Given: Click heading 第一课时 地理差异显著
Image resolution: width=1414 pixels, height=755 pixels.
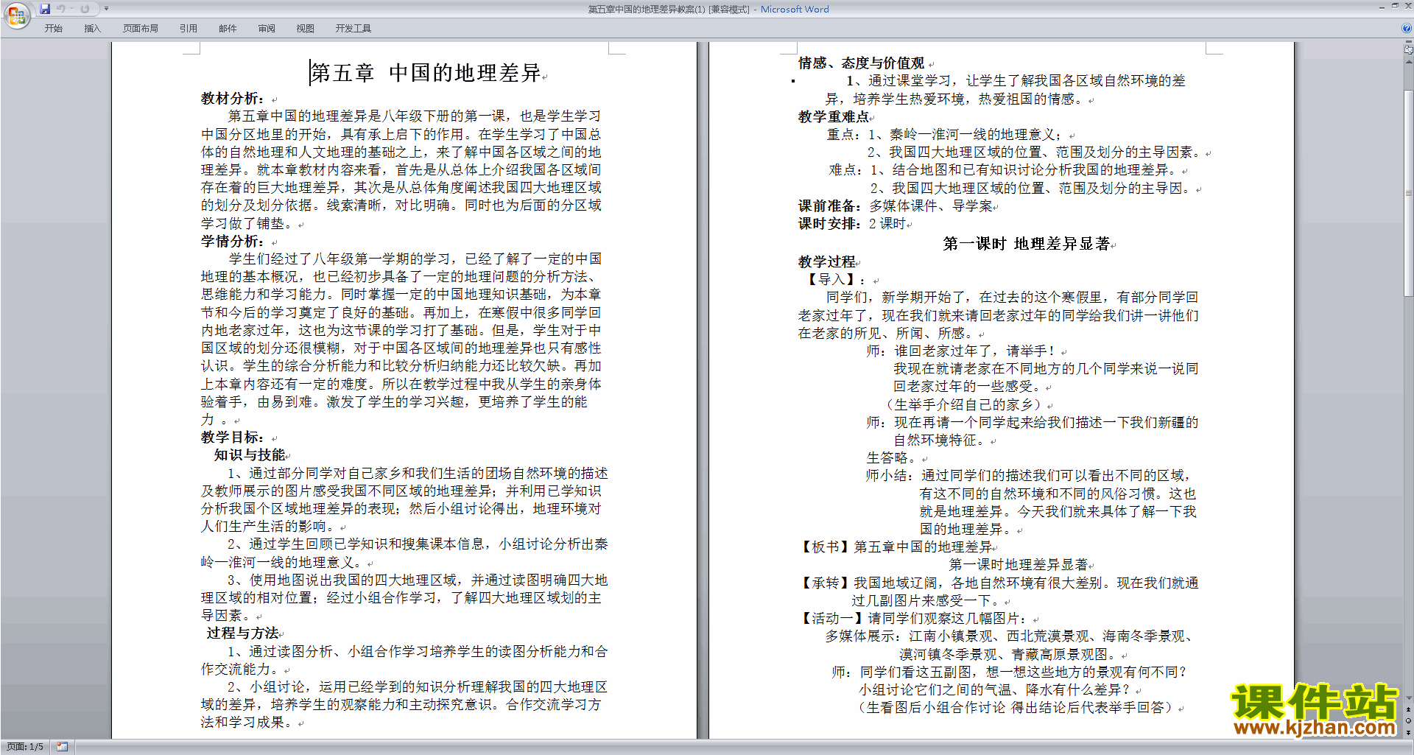Looking at the screenshot, I should click(x=1027, y=244).
